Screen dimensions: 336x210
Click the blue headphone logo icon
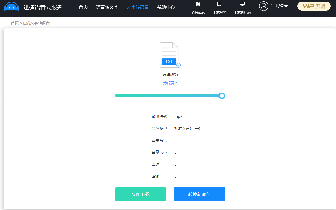pos(11,6)
